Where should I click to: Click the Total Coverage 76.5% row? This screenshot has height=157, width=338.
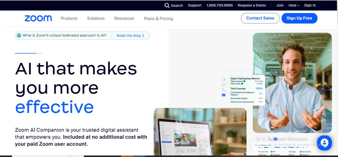click(247, 89)
